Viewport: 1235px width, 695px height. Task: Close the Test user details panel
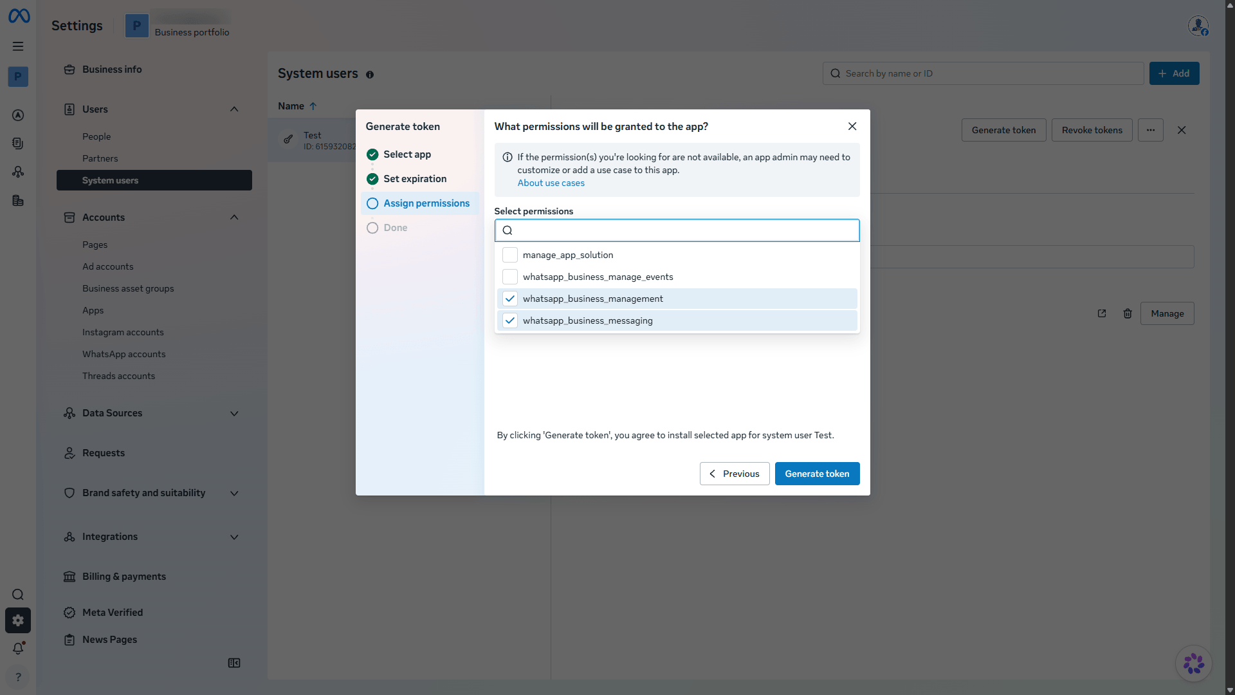[x=1182, y=130]
